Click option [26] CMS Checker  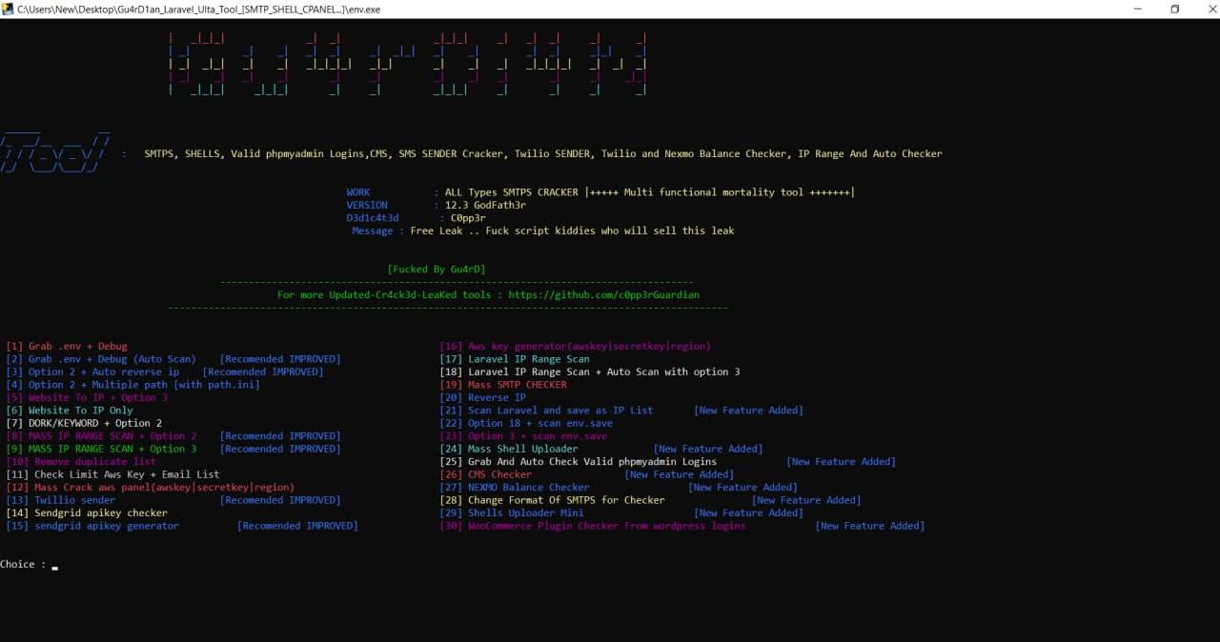[x=486, y=474]
